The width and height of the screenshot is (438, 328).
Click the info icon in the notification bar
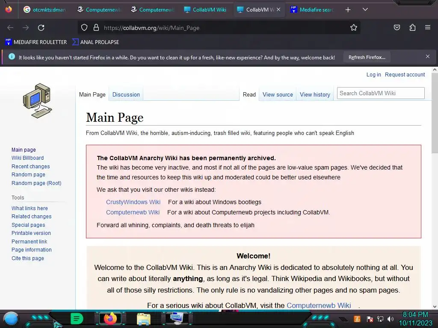point(12,57)
